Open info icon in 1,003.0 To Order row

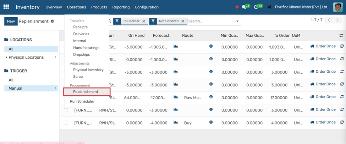click(211, 46)
